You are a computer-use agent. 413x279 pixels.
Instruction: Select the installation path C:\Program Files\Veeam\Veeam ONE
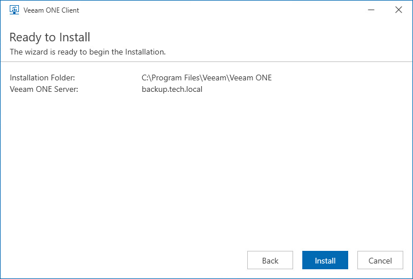(x=206, y=77)
